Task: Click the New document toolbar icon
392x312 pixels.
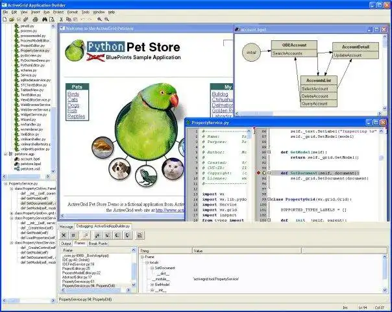Action: click(5, 19)
